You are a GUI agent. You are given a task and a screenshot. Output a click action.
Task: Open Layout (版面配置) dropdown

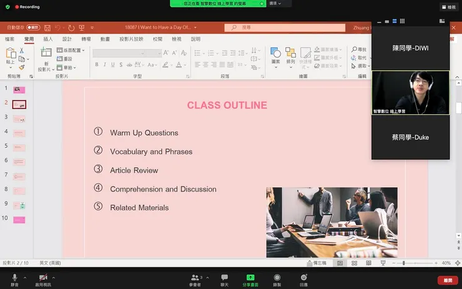click(x=71, y=50)
